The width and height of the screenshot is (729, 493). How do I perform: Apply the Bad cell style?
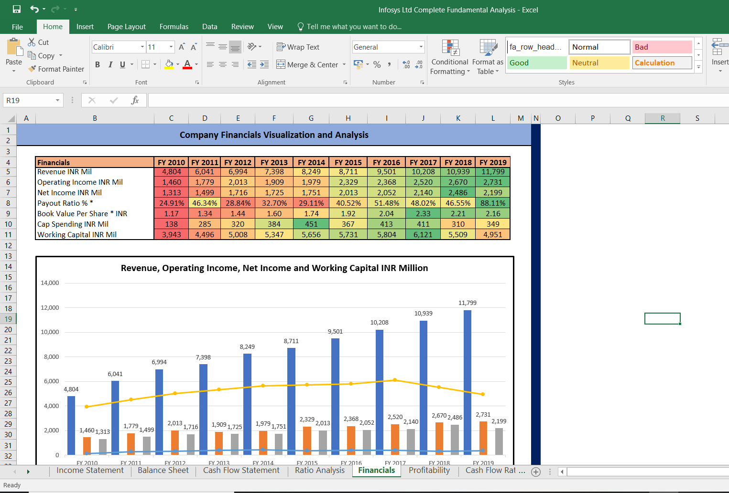[662, 47]
